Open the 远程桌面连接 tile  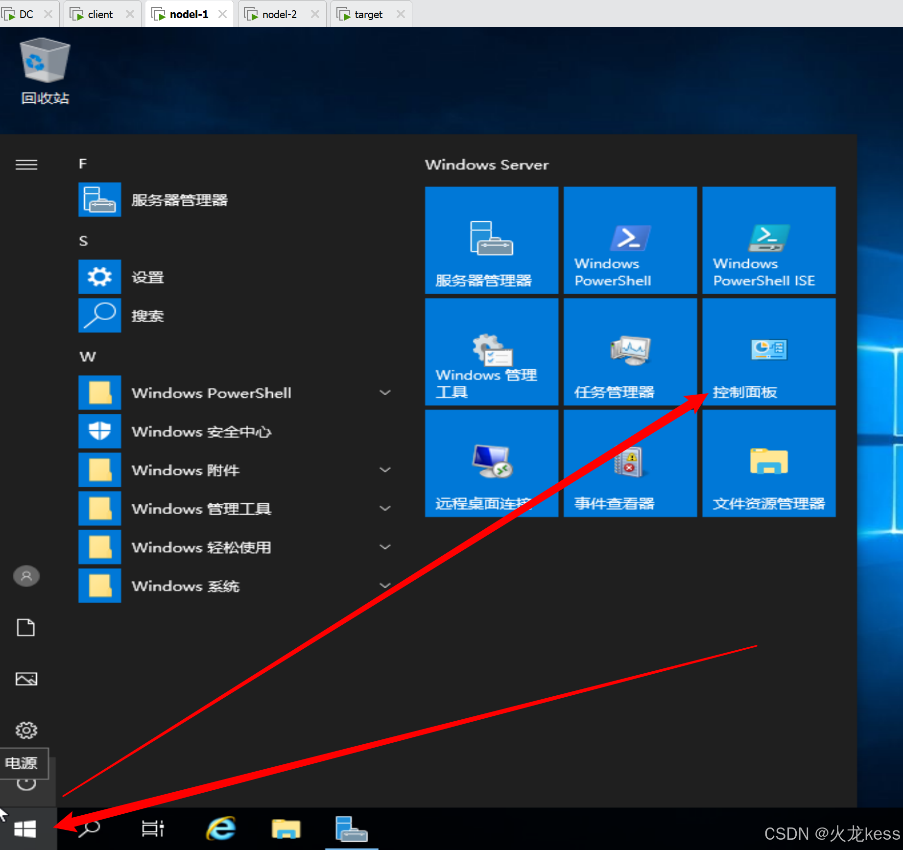click(x=492, y=463)
